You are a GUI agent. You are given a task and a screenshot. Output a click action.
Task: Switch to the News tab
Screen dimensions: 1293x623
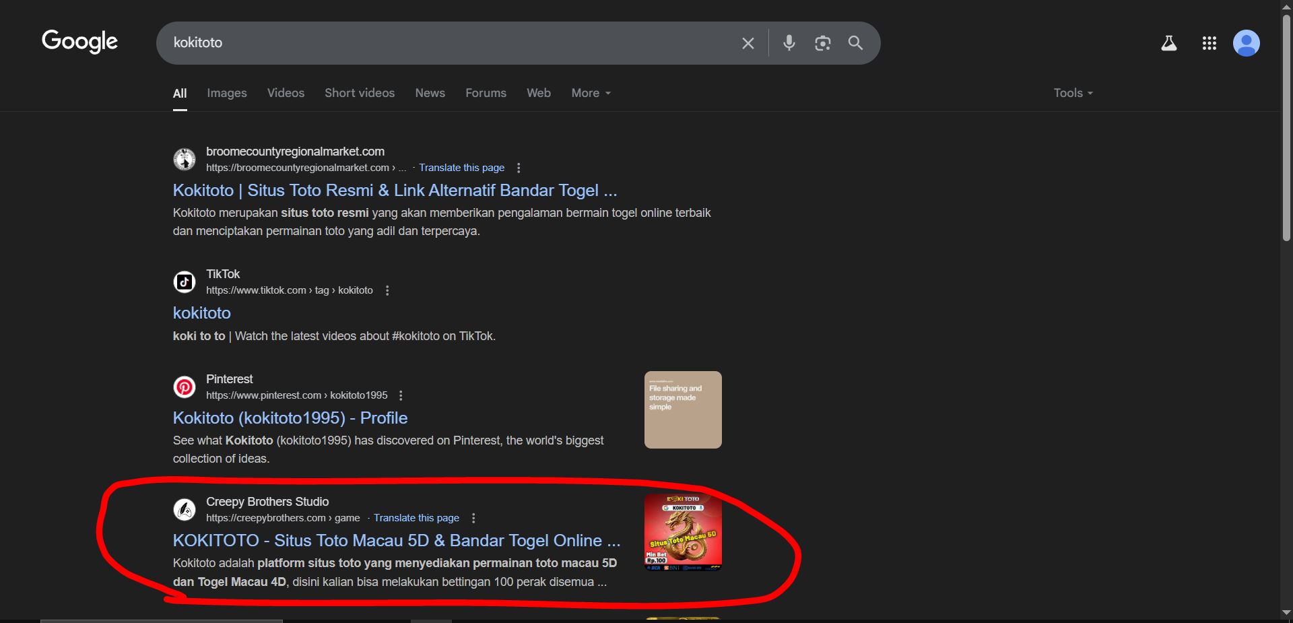tap(430, 93)
